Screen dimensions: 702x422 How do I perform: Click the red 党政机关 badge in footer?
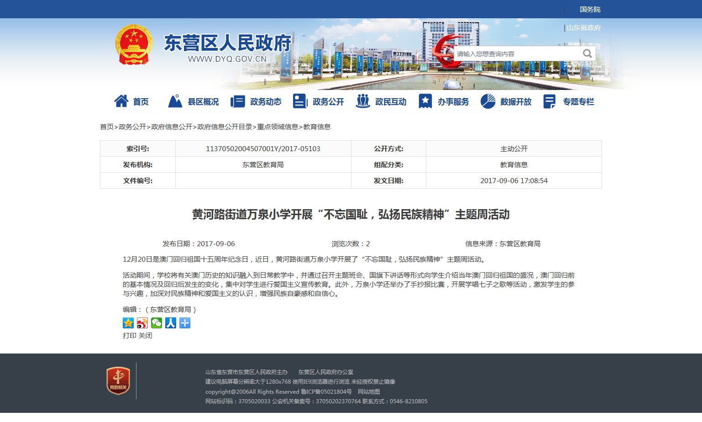[x=118, y=380]
